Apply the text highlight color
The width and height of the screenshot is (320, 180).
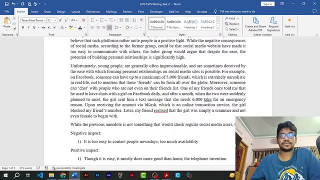coord(71,27)
